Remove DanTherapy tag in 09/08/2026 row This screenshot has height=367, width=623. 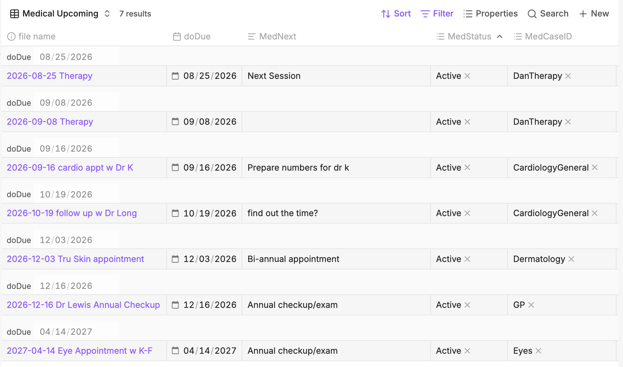coord(568,122)
